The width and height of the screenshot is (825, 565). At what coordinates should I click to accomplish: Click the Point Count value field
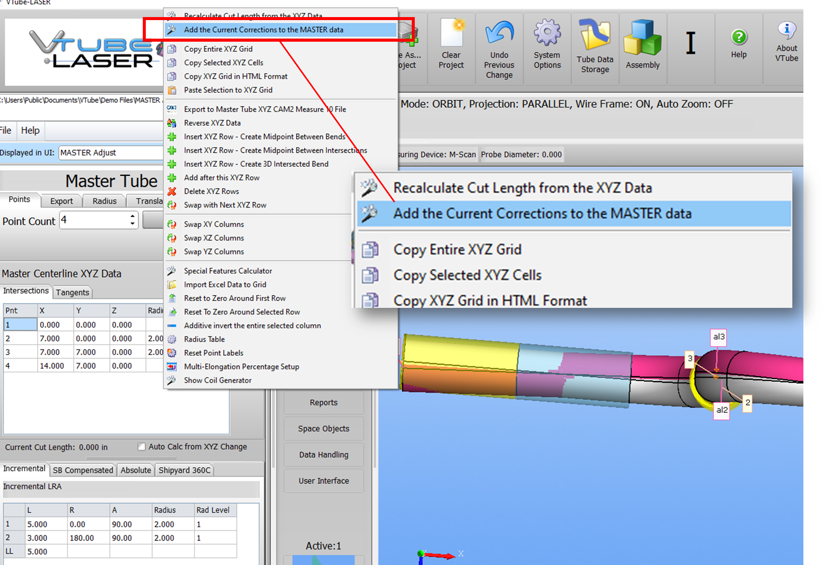(x=94, y=220)
